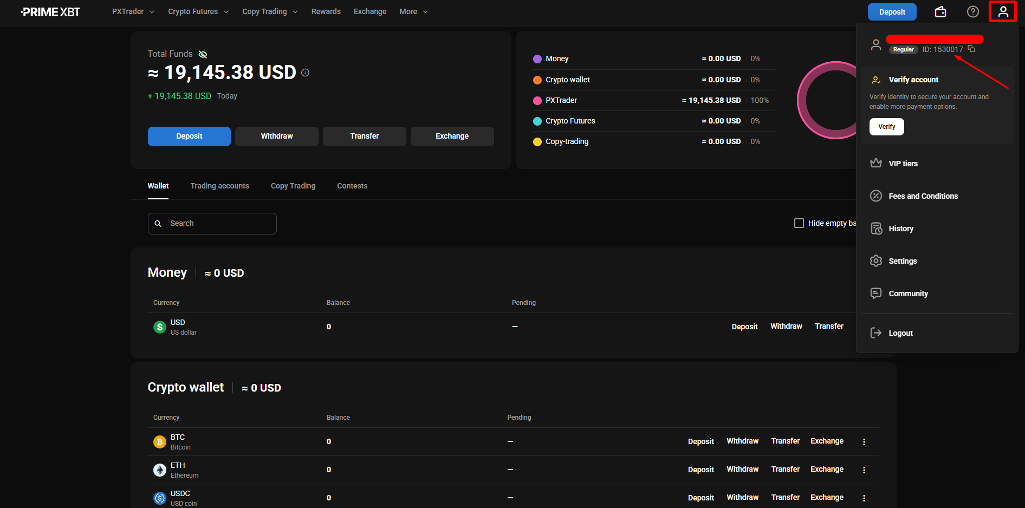The height and width of the screenshot is (508, 1025).
Task: Click orange Crypto wallet legend dot
Action: tap(537, 80)
